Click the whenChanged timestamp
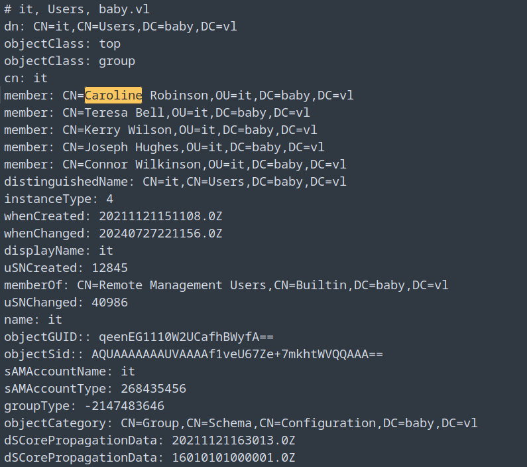527x467 pixels. point(160,233)
